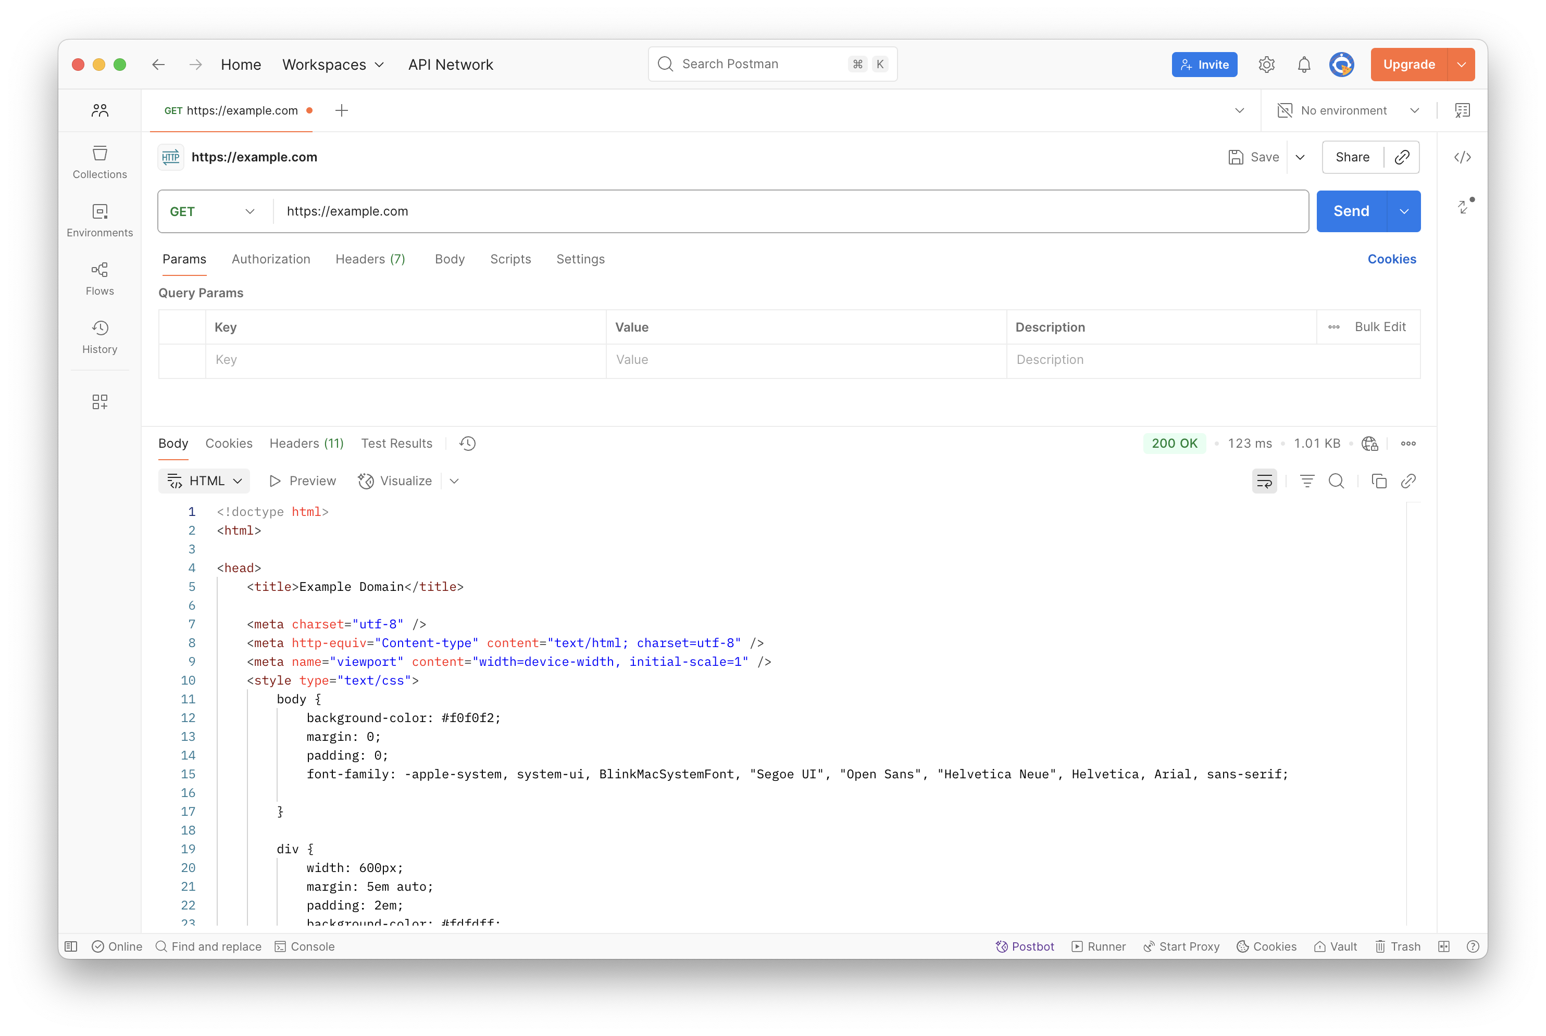Toggle sidebar visibility in the bottom-left status bar
This screenshot has width=1546, height=1036.
pyautogui.click(x=71, y=946)
